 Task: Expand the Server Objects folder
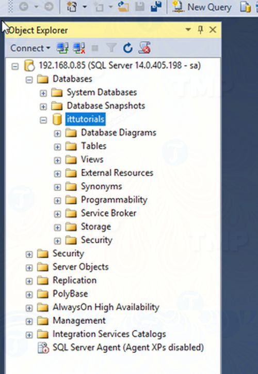point(29,267)
